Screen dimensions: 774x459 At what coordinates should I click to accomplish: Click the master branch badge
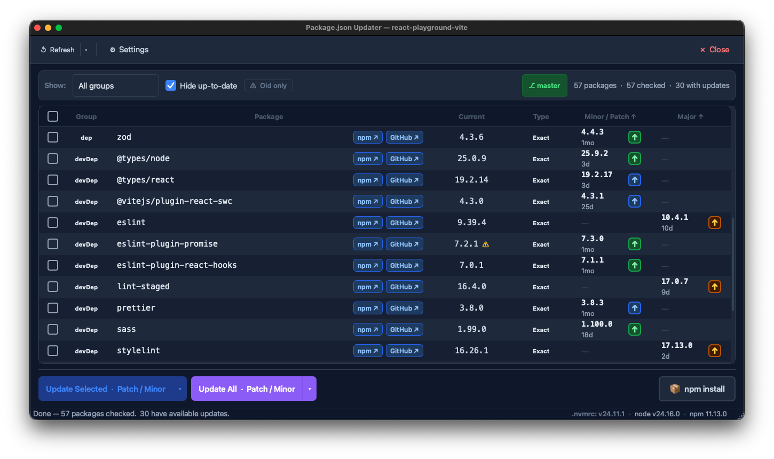click(x=544, y=85)
